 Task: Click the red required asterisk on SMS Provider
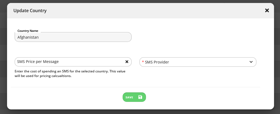143,62
